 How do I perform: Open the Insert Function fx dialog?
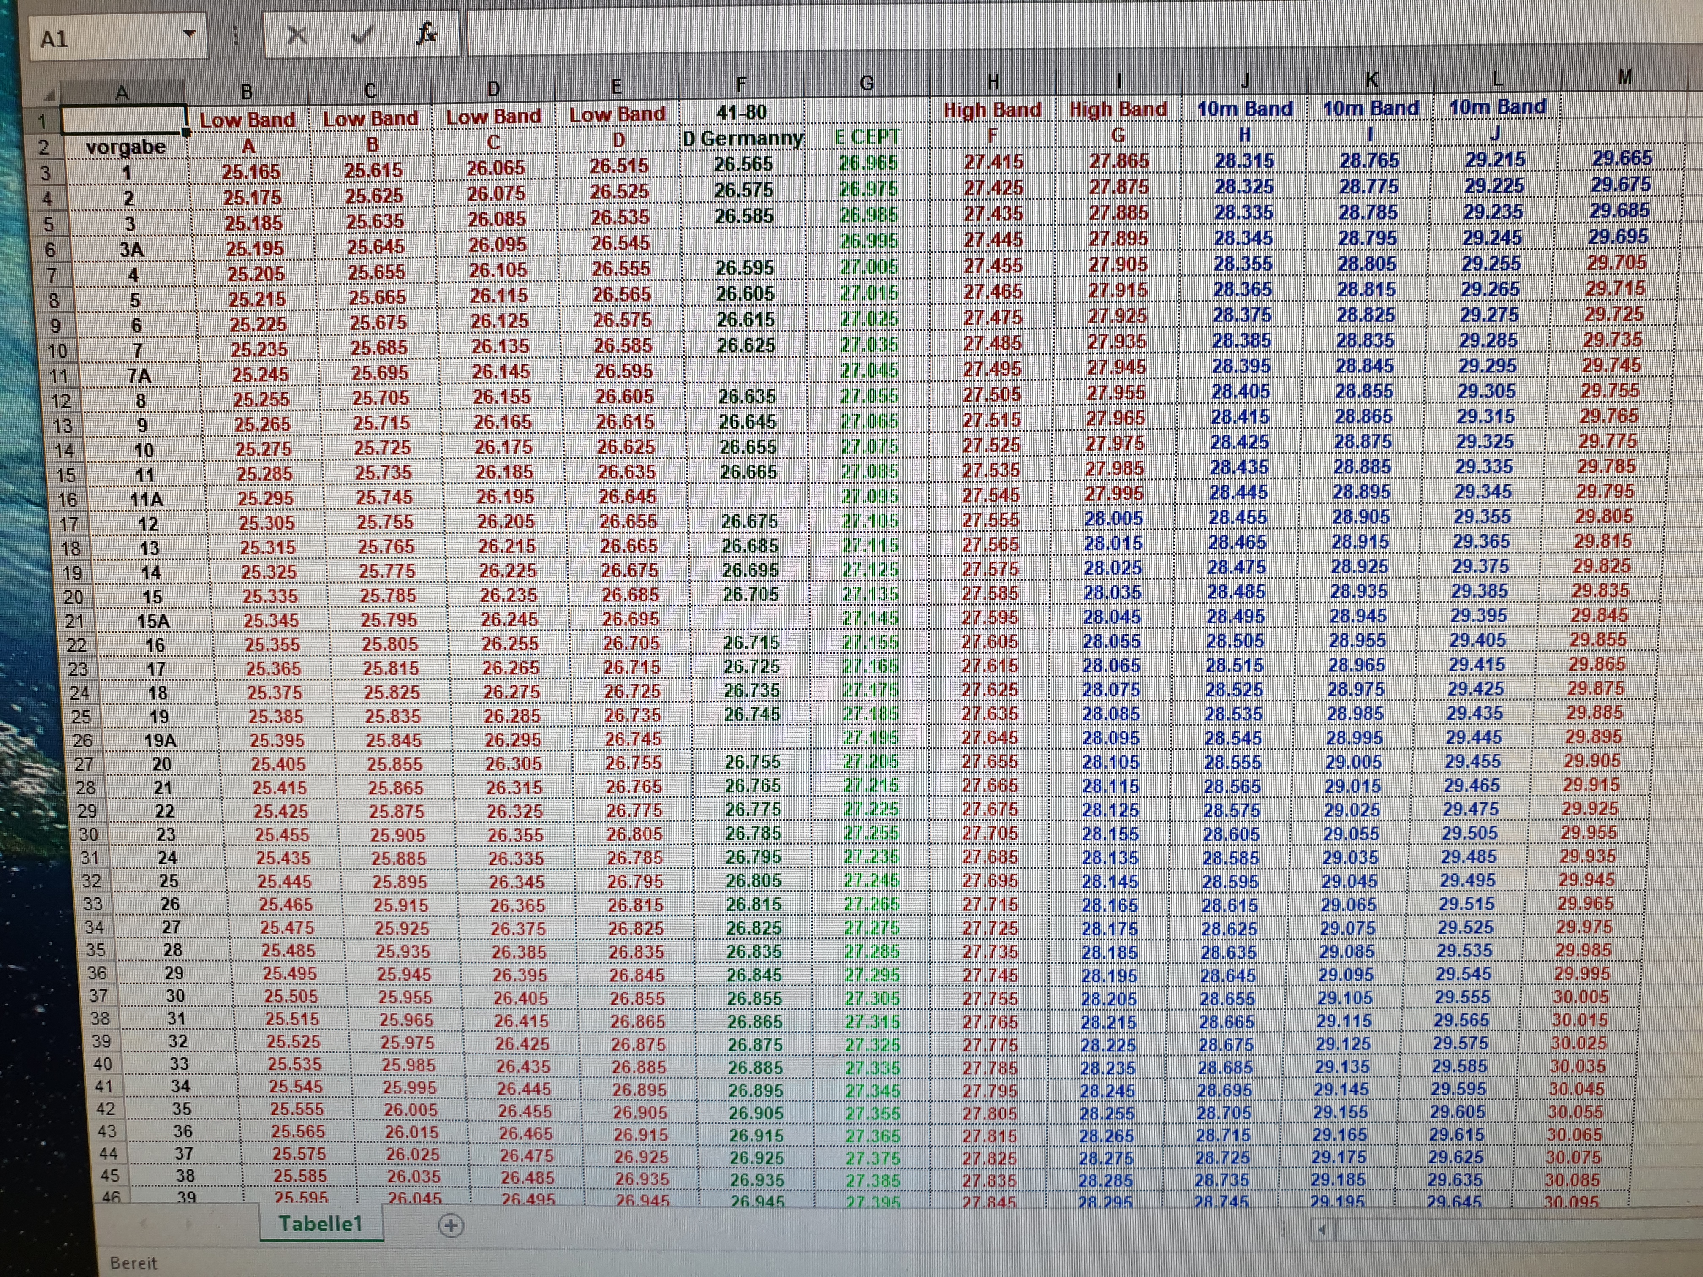coord(427,33)
